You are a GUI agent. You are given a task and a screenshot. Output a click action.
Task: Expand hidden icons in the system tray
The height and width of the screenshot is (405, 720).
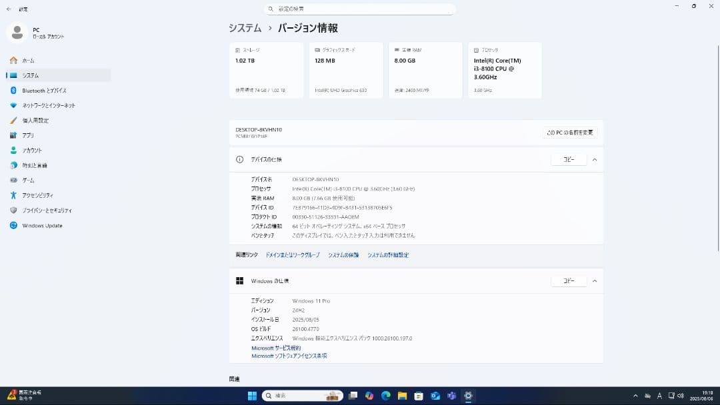tap(635, 396)
